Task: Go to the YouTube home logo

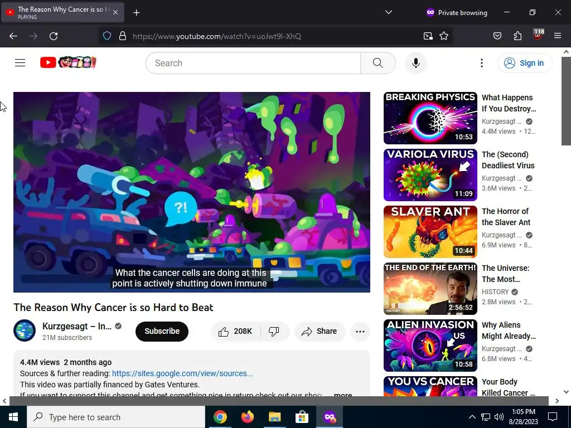Action: pos(68,62)
